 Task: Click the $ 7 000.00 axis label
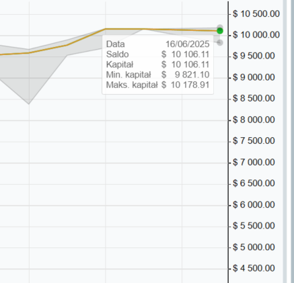(254, 162)
